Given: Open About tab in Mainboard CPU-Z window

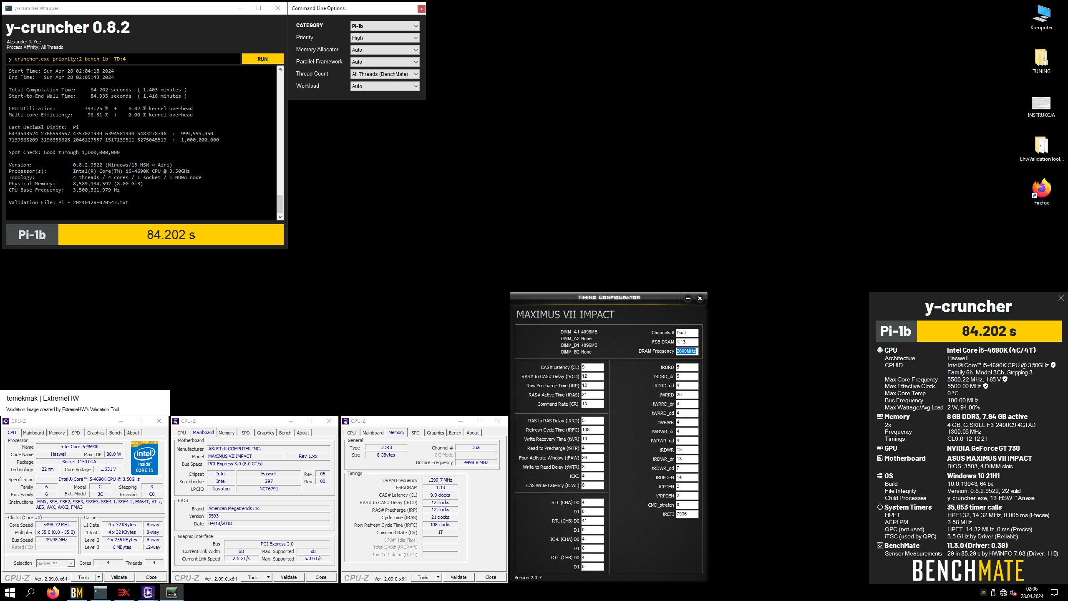Looking at the screenshot, I should click(x=303, y=433).
